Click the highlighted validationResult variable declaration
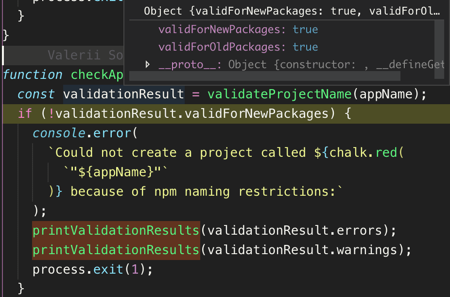The width and height of the screenshot is (450, 297). pyautogui.click(x=123, y=94)
